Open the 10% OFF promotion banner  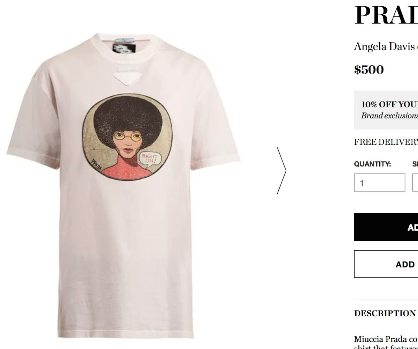(386, 110)
